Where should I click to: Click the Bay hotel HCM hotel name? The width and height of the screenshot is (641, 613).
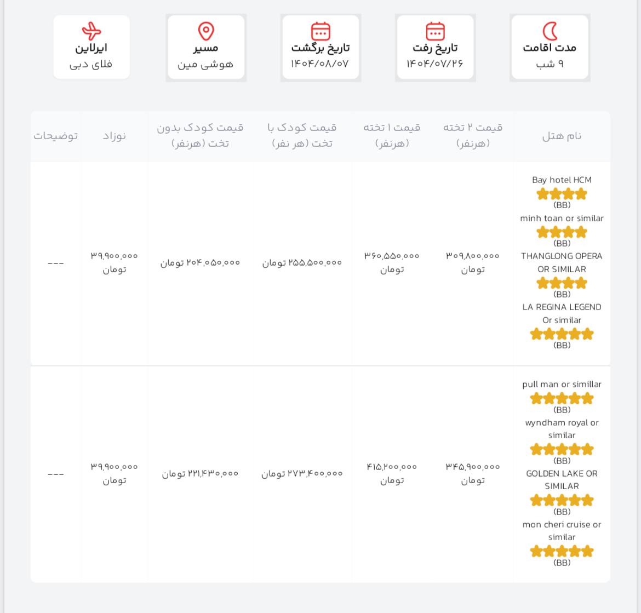click(x=562, y=180)
